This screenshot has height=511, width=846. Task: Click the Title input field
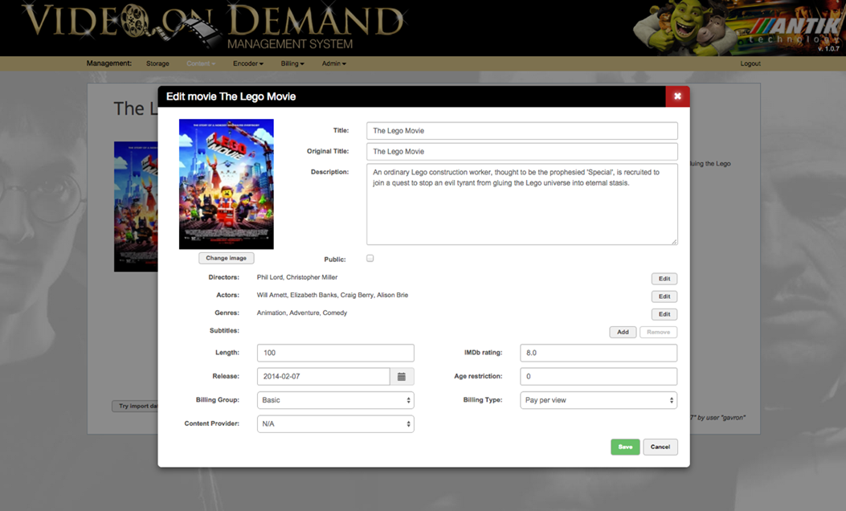[x=521, y=131]
